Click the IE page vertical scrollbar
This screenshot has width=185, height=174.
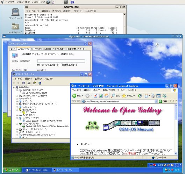[x=176, y=129]
